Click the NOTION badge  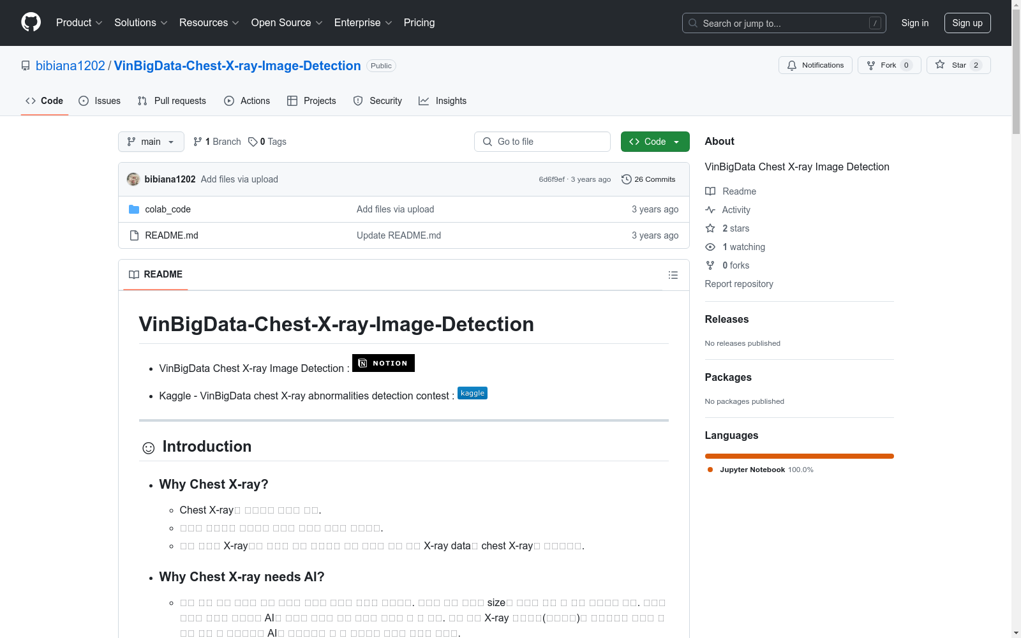coord(384,363)
